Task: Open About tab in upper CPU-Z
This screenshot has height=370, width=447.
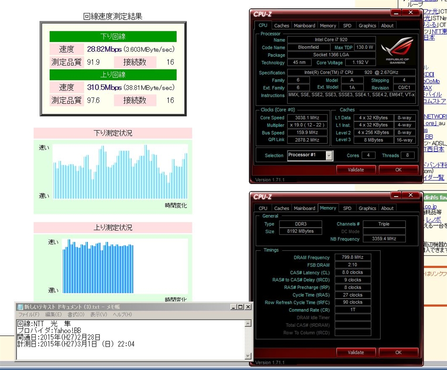Action: 387,26
